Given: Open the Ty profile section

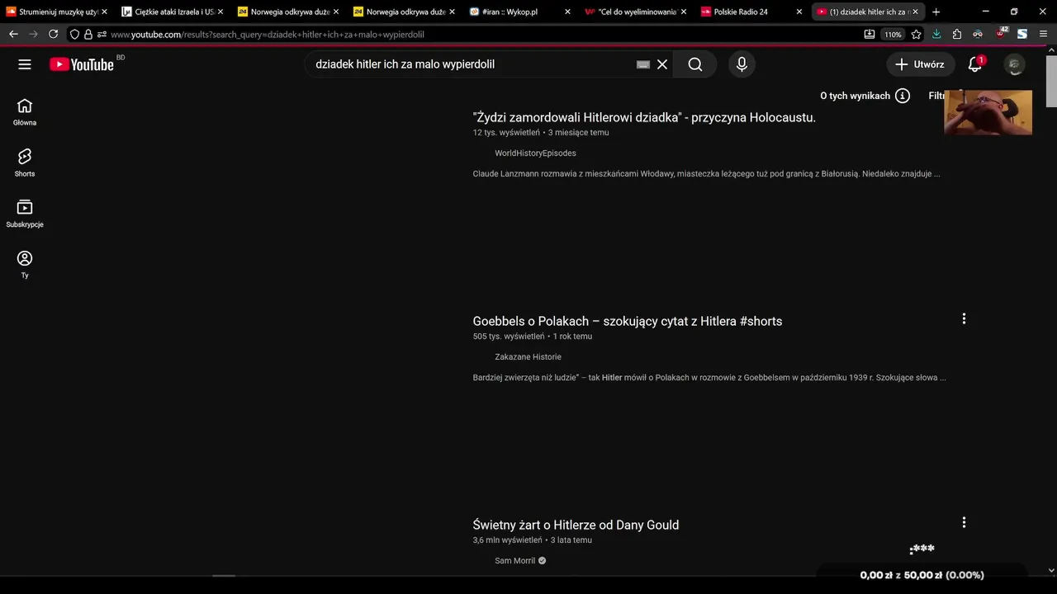Looking at the screenshot, I should click(25, 265).
